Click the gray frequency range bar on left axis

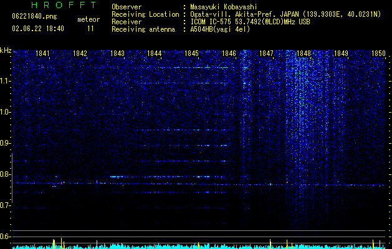click(12, 177)
